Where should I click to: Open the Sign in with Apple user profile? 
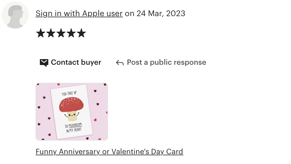point(79,14)
